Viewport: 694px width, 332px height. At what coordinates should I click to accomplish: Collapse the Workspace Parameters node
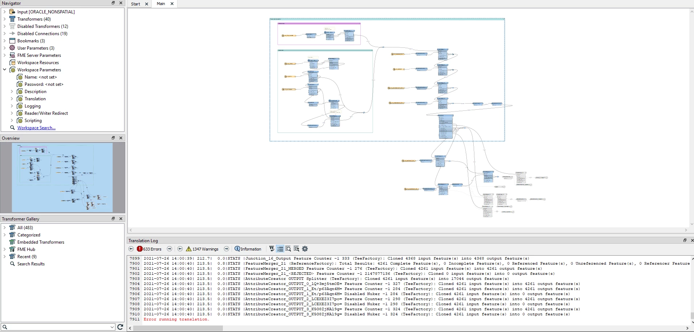(x=4, y=70)
